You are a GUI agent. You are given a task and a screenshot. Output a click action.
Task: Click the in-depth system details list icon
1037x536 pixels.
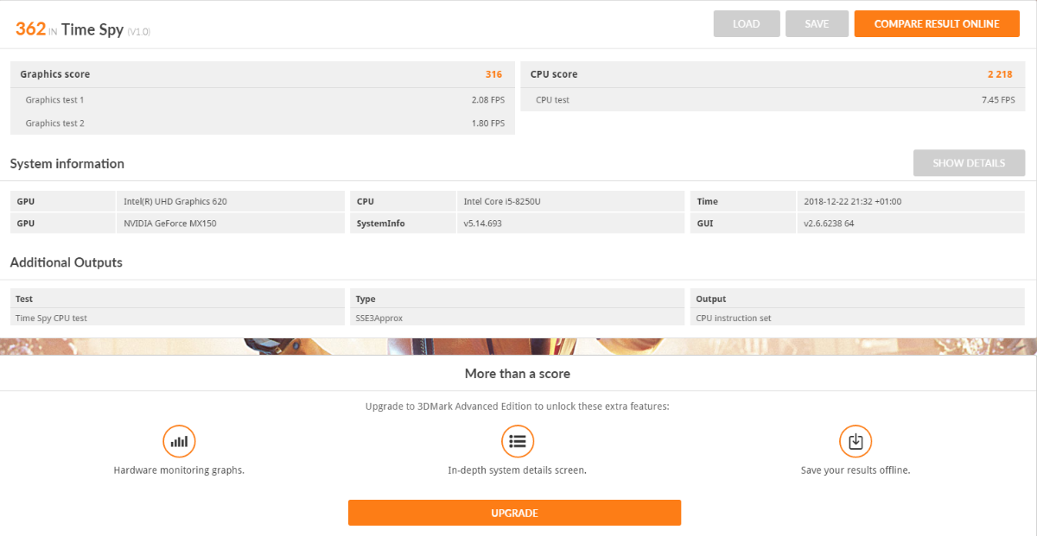click(x=517, y=441)
